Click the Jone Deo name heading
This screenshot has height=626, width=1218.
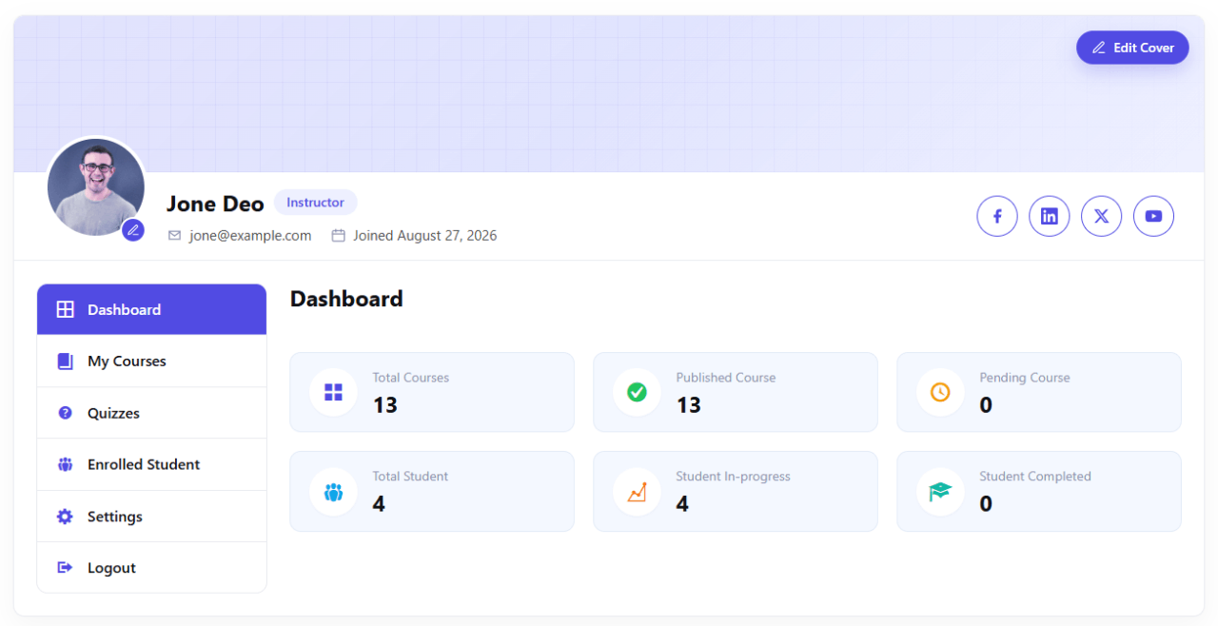(x=215, y=204)
